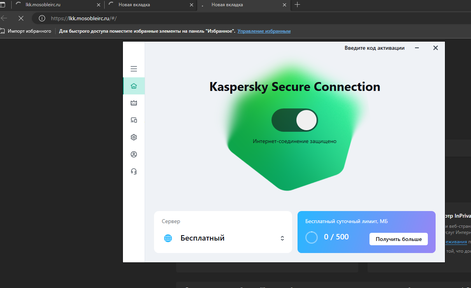Click the Сервер label in server card
Image resolution: width=471 pixels, height=288 pixels.
(171, 222)
